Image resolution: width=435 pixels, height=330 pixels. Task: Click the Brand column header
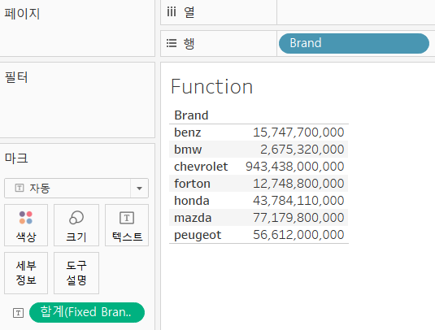(191, 115)
